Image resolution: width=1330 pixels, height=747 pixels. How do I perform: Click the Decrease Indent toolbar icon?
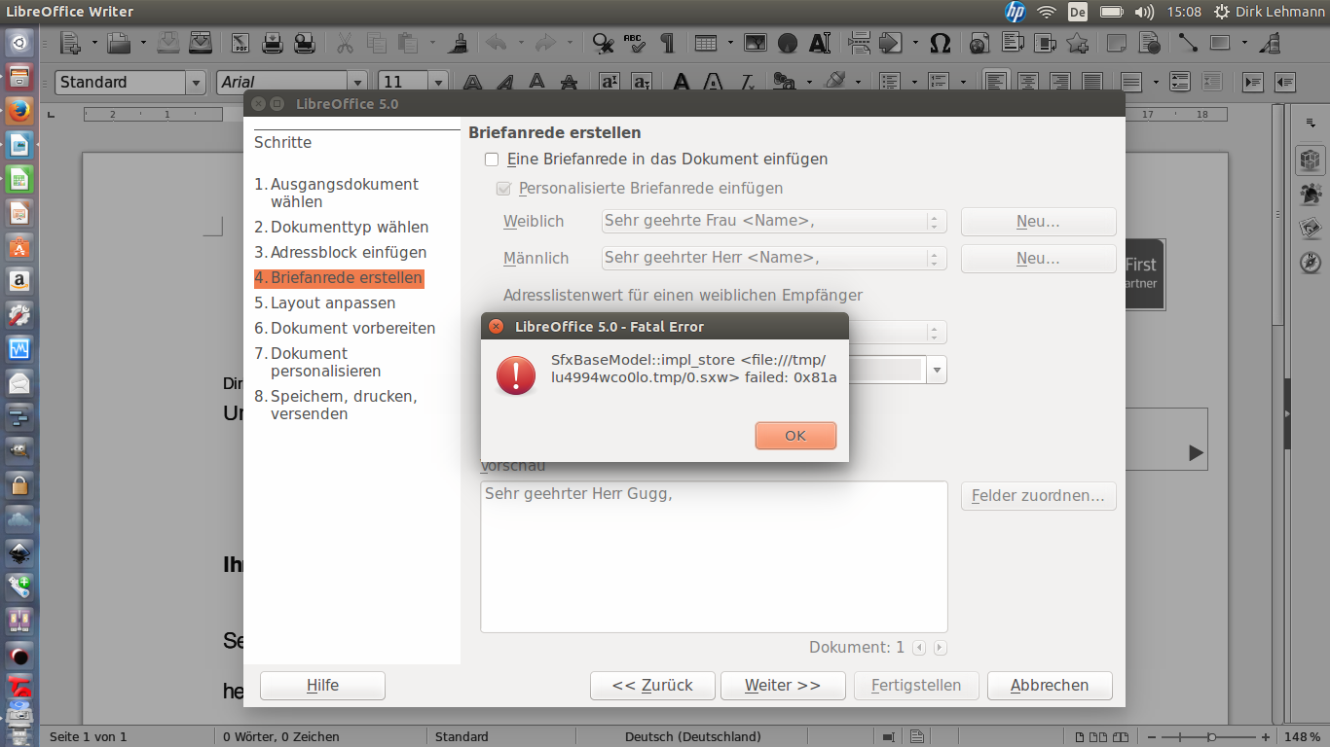point(1285,82)
